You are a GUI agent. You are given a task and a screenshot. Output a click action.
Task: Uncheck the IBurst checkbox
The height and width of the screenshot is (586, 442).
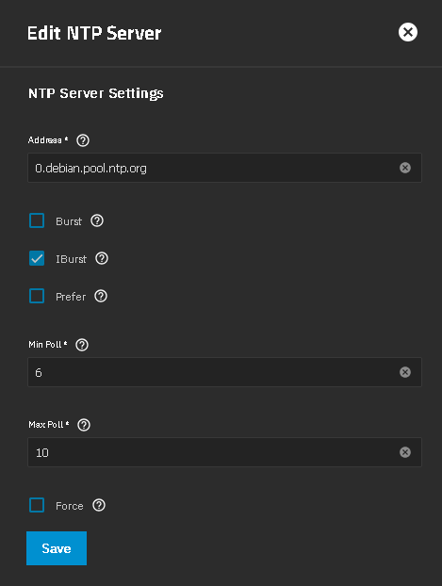click(37, 259)
